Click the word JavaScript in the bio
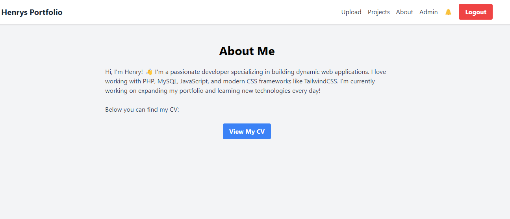This screenshot has height=219, width=510. click(x=194, y=81)
